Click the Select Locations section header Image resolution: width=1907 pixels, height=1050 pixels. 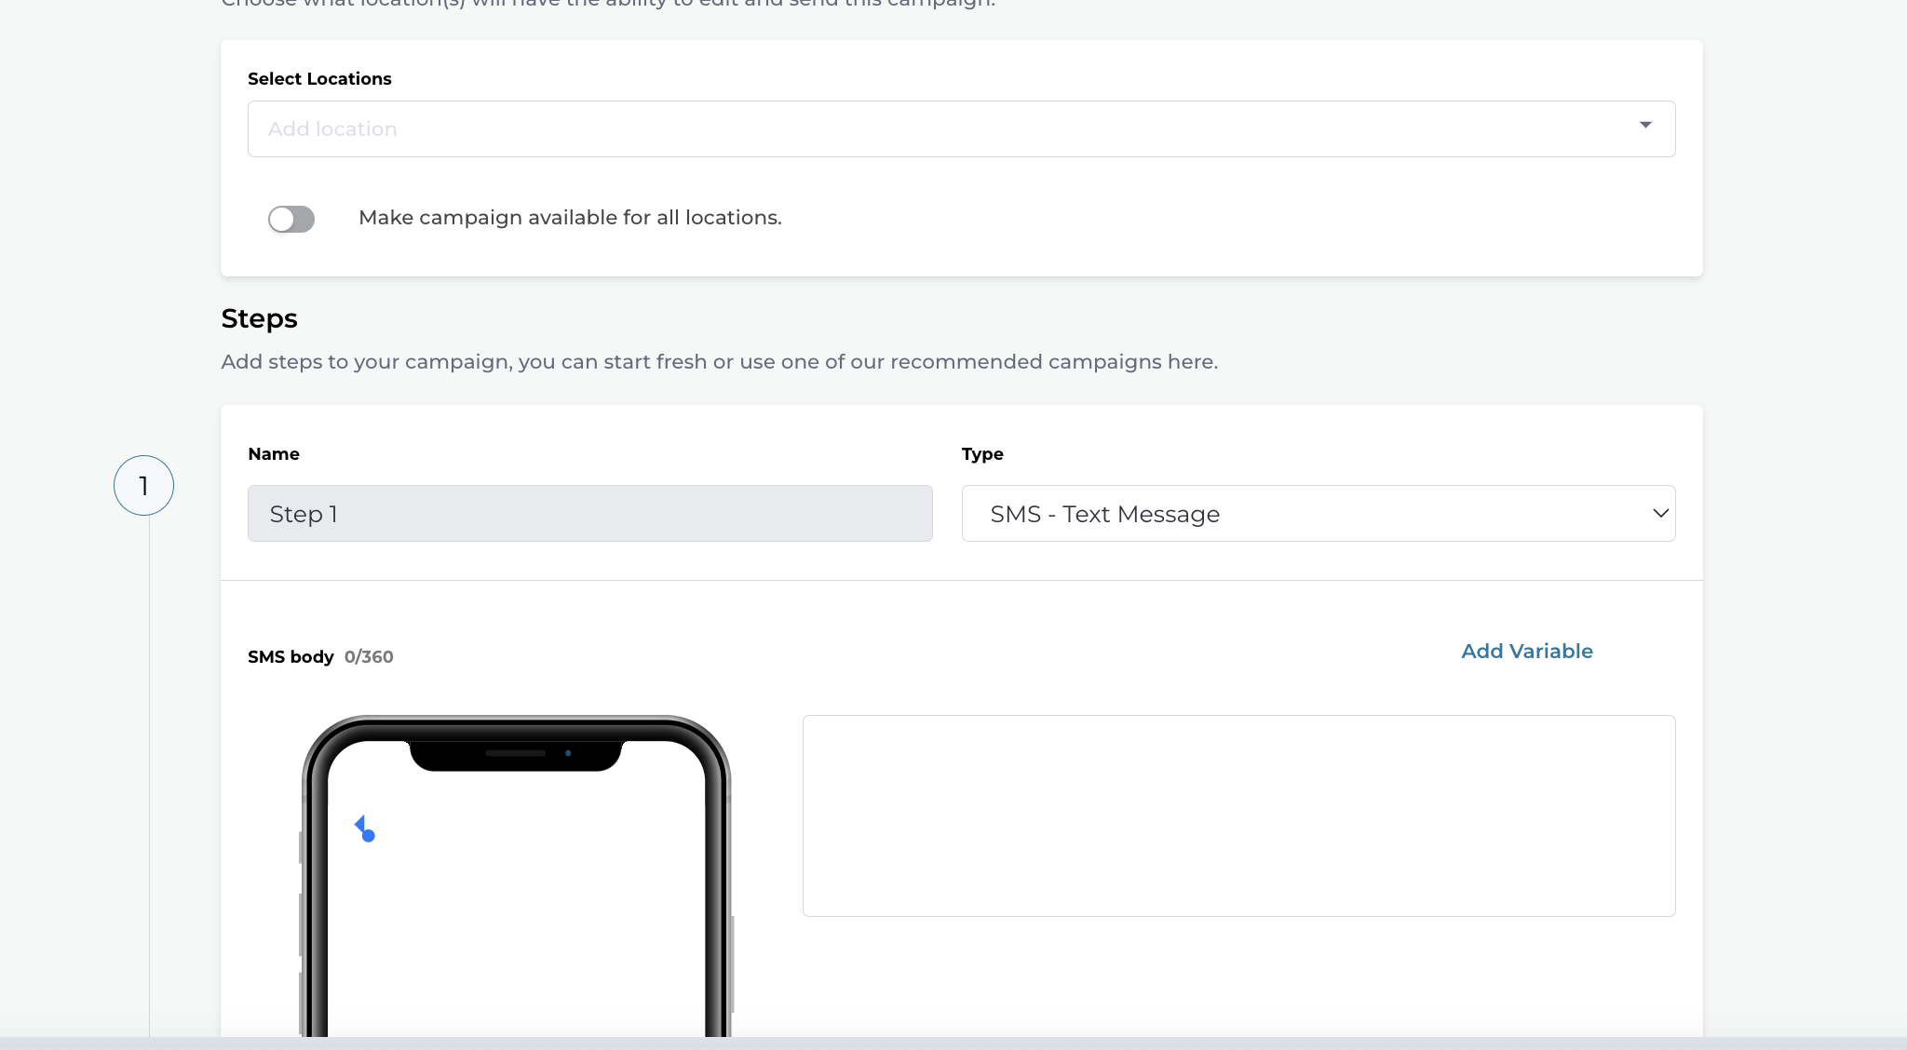point(319,78)
